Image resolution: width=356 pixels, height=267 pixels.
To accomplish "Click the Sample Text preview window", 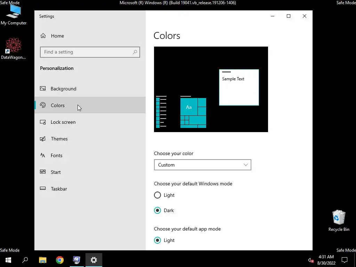I will coord(239,87).
